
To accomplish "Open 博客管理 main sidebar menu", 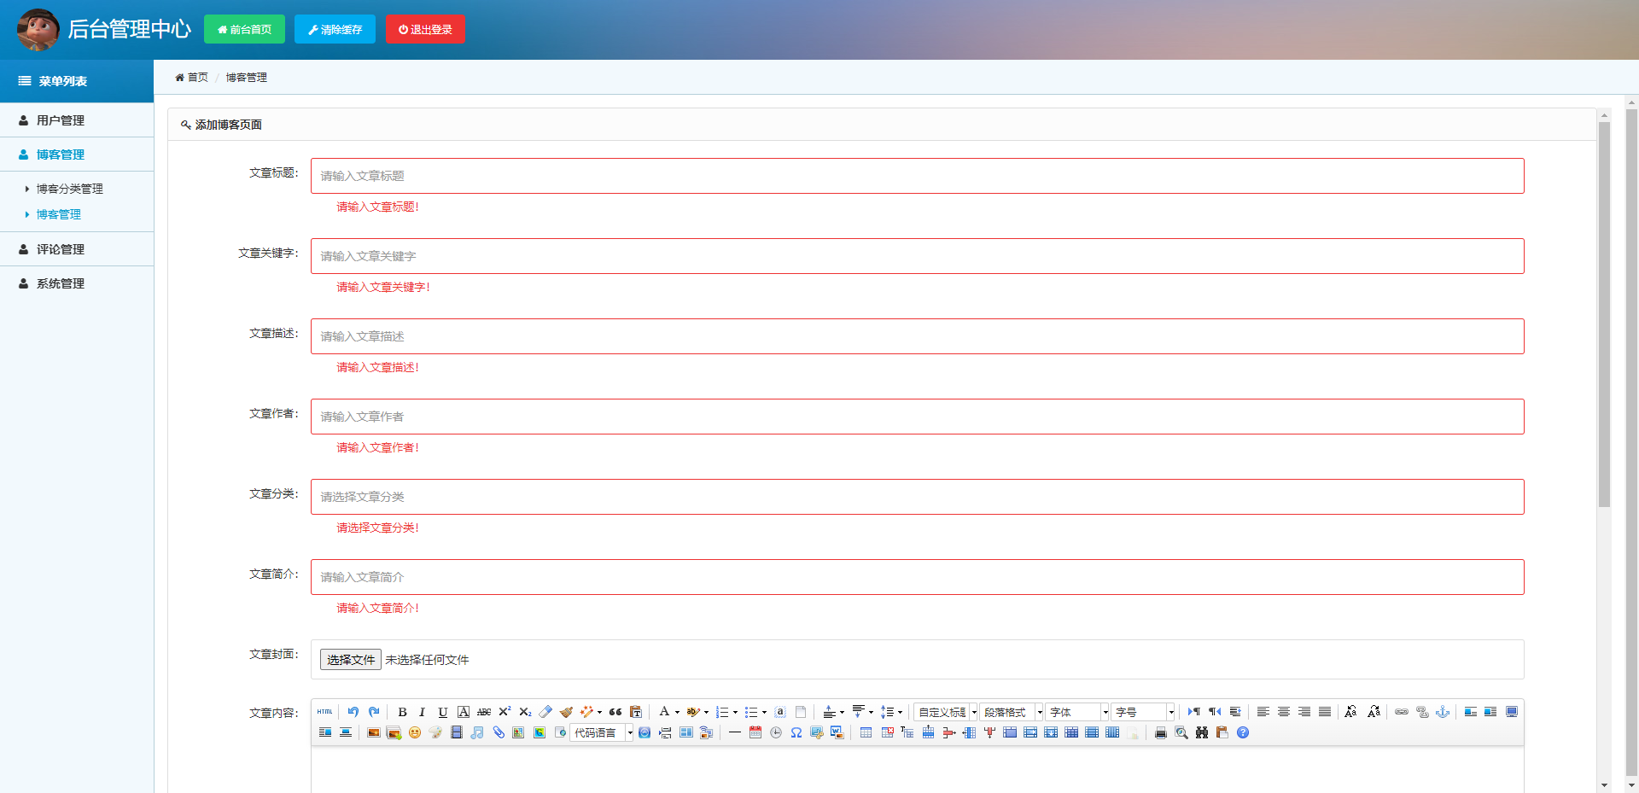I will 77,155.
